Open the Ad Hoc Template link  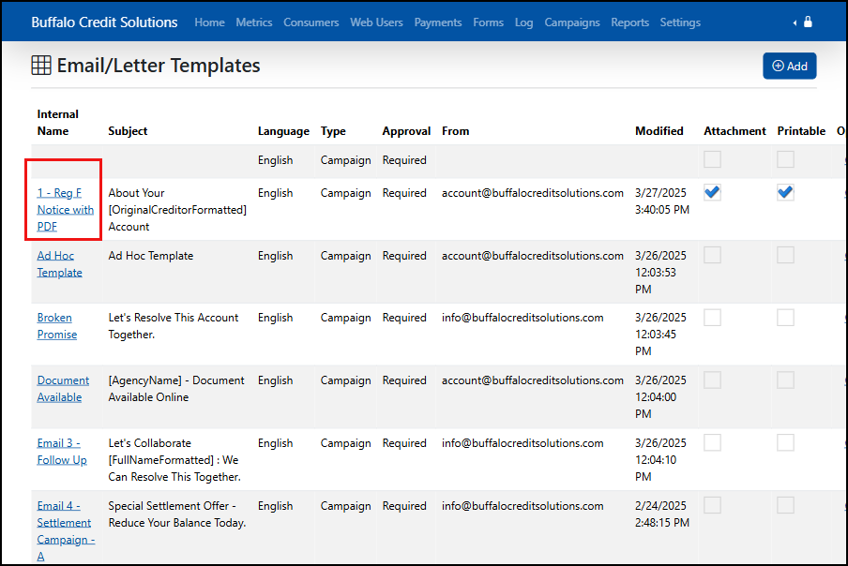pyautogui.click(x=59, y=264)
